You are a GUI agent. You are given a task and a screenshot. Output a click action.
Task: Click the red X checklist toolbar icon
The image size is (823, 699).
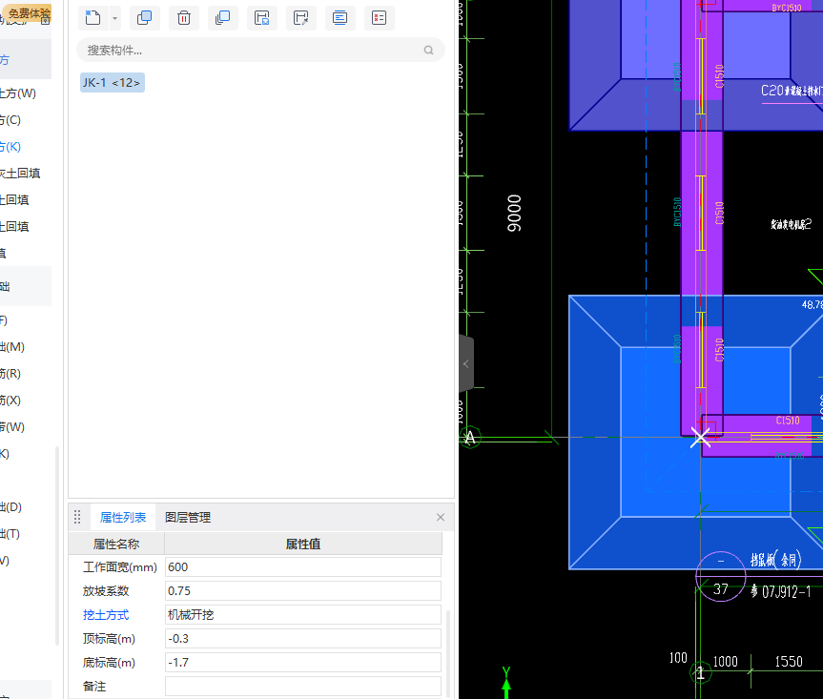pyautogui.click(x=379, y=18)
